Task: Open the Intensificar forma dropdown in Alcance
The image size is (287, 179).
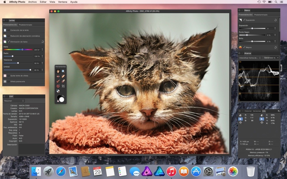Action: 250,58
